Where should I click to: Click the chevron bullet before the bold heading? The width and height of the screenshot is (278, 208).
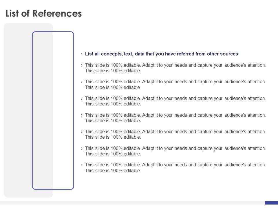[82, 54]
